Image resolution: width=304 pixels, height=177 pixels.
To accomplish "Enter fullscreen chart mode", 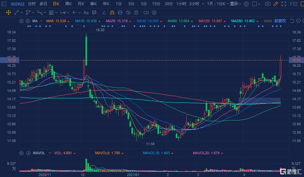I will click(x=284, y=4).
